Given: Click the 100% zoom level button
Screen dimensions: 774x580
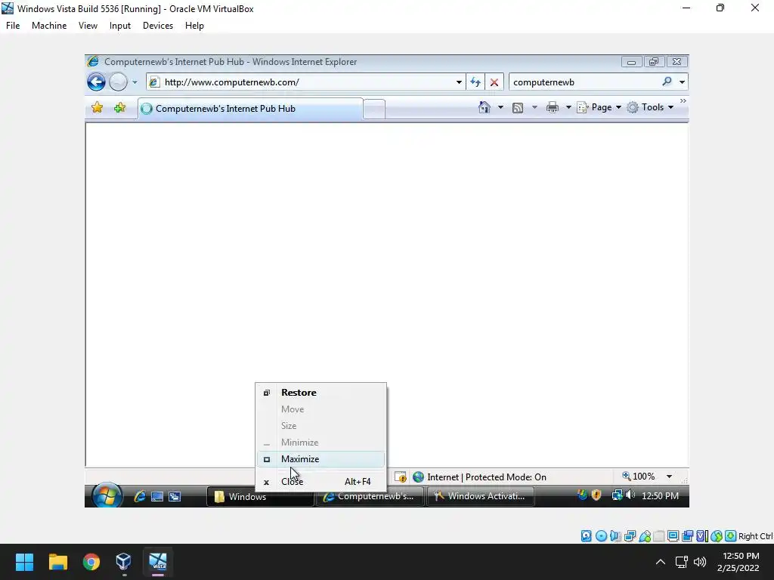Looking at the screenshot, I should pos(638,477).
